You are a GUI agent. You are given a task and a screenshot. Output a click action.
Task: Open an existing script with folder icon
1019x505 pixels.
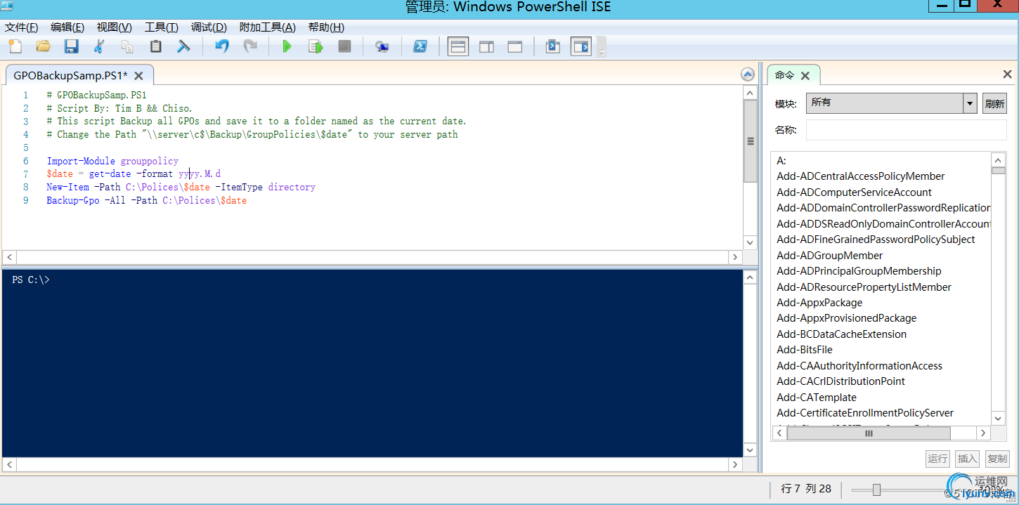click(43, 46)
